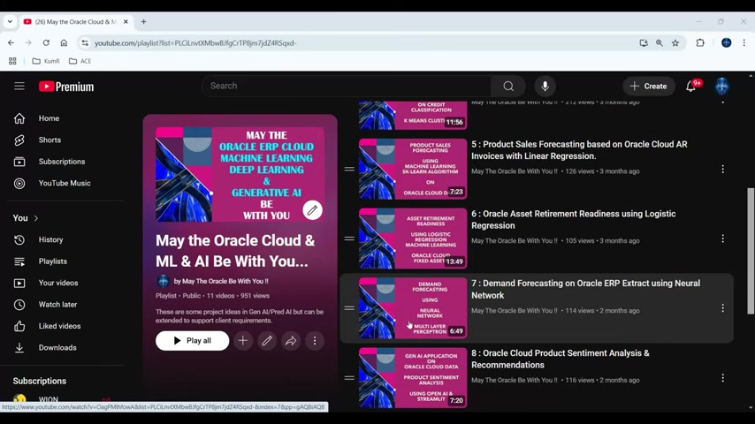Screen dimensions: 755x424
Task: Grab reorder handle for video 7
Action: (349, 308)
